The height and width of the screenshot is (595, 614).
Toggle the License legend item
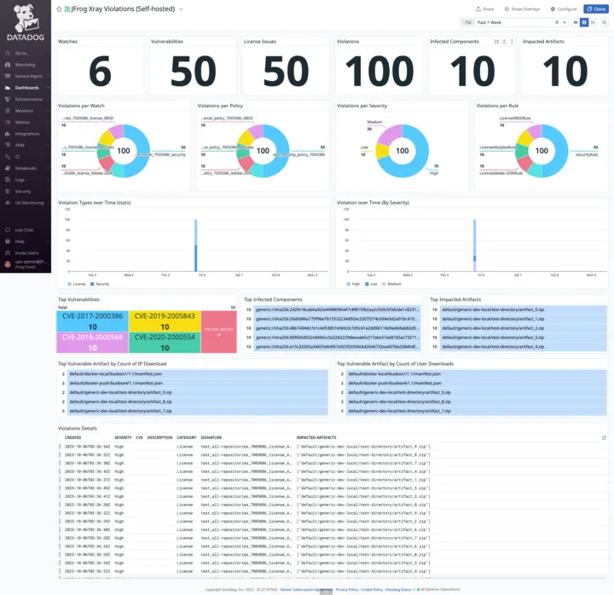pyautogui.click(x=77, y=284)
